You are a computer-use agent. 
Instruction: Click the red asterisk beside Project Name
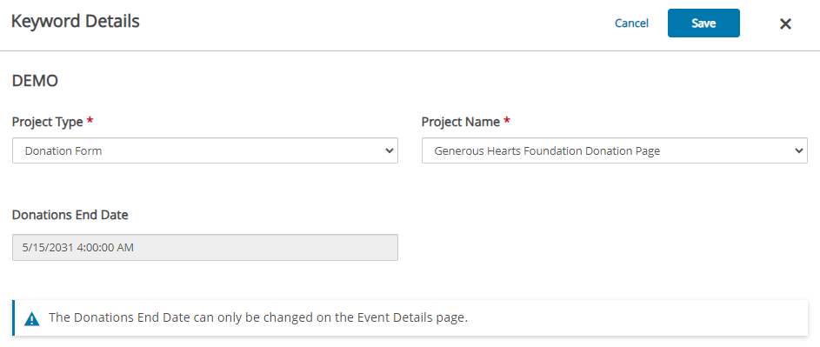coord(506,122)
